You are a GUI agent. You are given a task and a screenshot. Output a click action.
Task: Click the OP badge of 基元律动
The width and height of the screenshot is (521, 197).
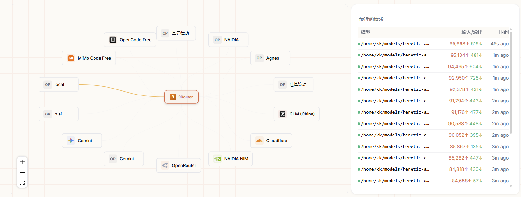(x=165, y=33)
